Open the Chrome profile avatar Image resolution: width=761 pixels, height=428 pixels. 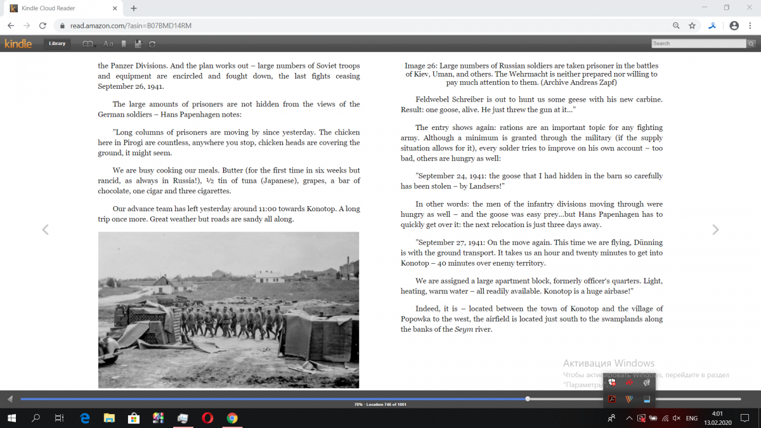pyautogui.click(x=734, y=26)
